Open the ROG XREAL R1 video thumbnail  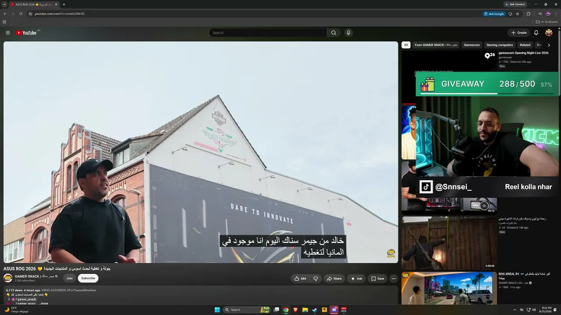[x=449, y=288]
